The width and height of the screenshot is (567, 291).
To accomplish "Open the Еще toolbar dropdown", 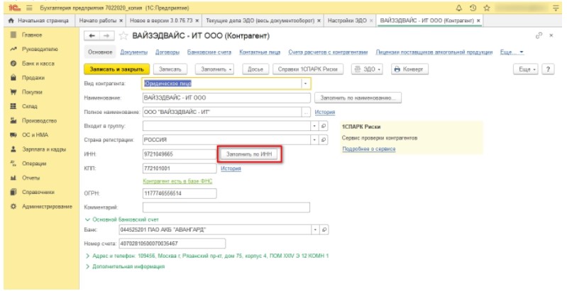I will 526,69.
